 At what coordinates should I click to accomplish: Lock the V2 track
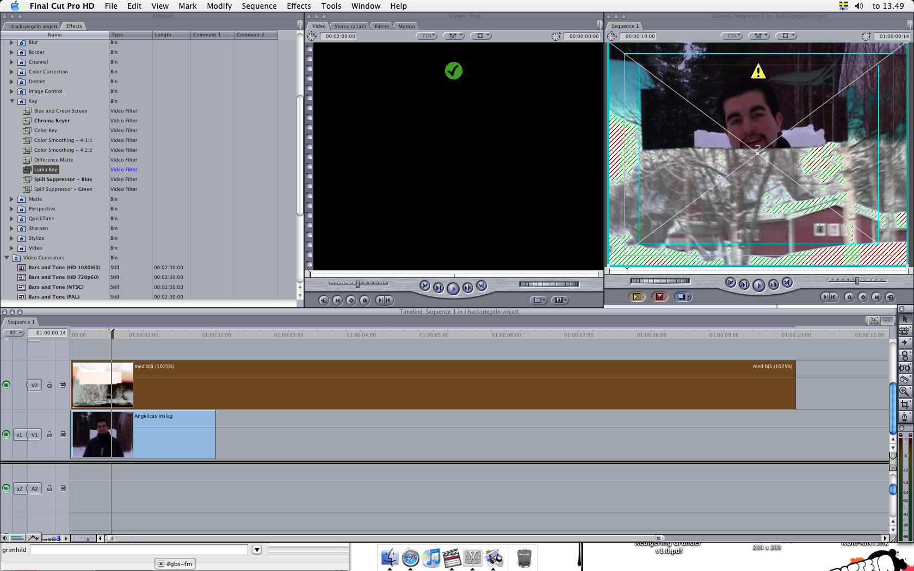click(x=50, y=385)
